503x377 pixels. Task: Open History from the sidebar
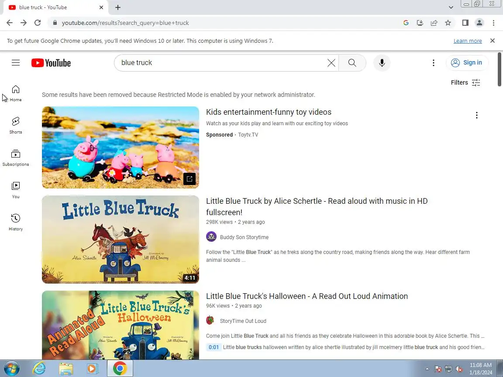pyautogui.click(x=16, y=222)
